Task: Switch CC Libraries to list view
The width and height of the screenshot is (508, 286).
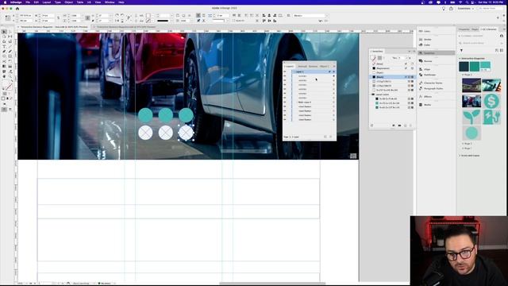Action: tap(502, 51)
